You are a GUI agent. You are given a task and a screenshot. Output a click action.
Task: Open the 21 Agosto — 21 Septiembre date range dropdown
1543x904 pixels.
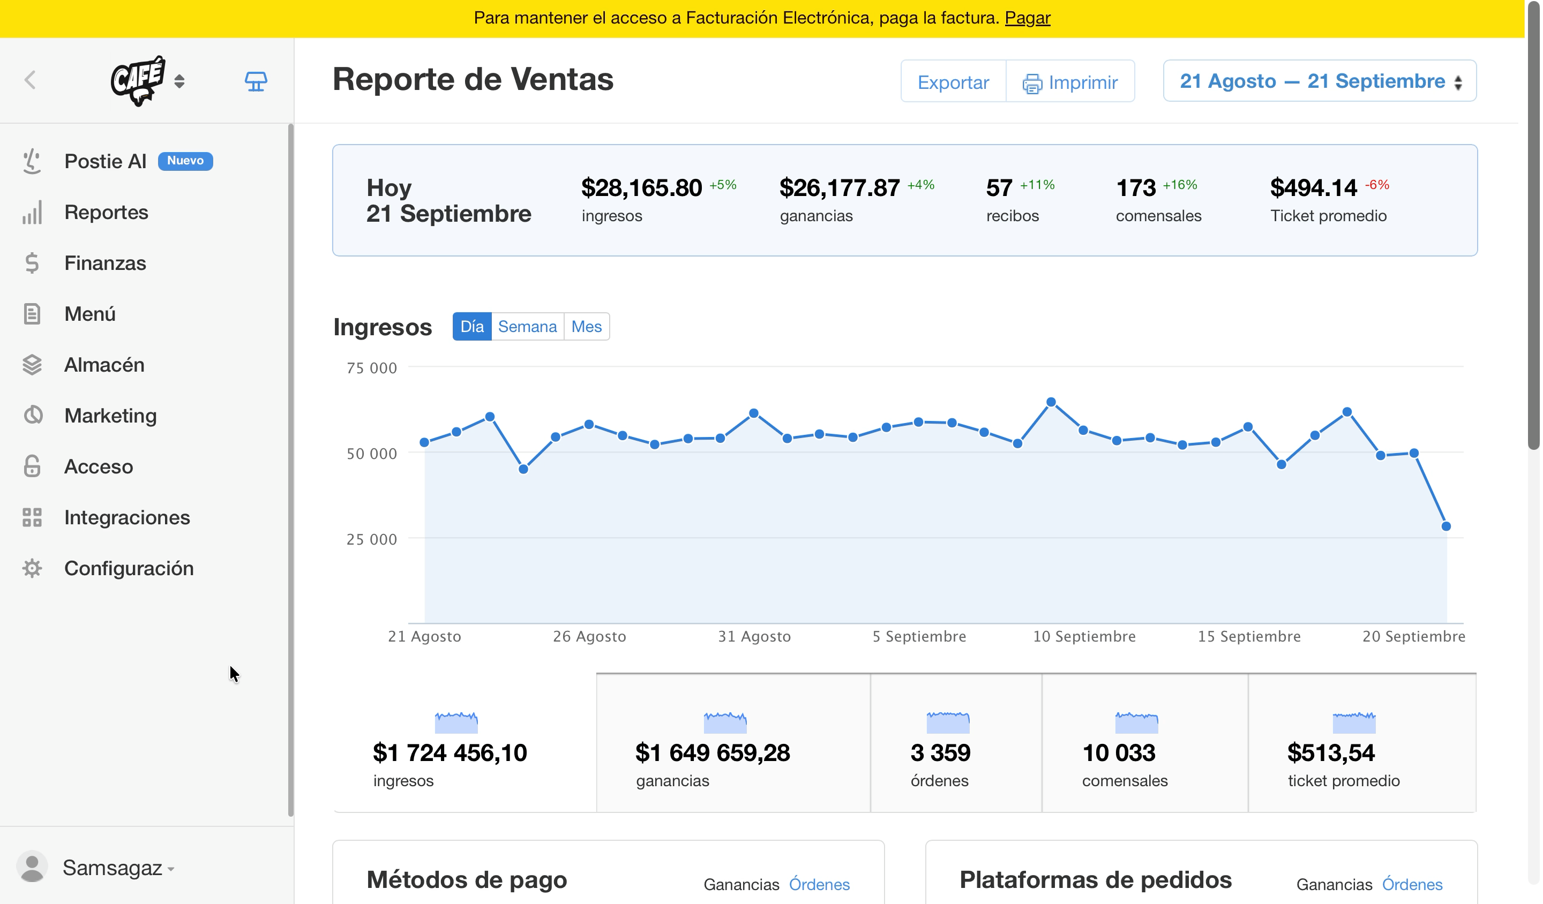1320,81
